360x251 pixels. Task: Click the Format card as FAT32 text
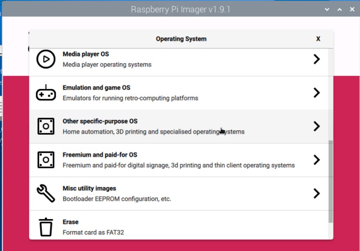[x=93, y=233]
